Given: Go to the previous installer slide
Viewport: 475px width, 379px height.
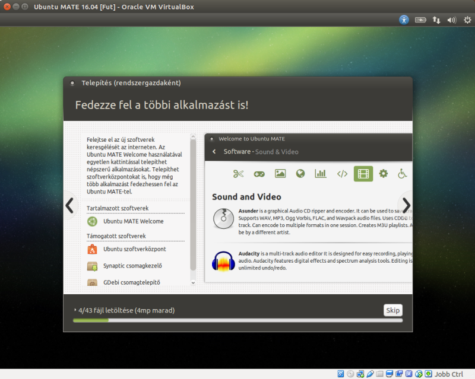Looking at the screenshot, I should click(x=69, y=205).
